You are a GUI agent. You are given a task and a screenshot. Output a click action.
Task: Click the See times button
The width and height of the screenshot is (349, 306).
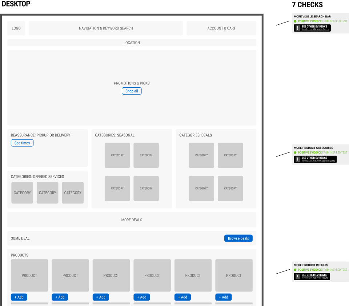coord(22,143)
